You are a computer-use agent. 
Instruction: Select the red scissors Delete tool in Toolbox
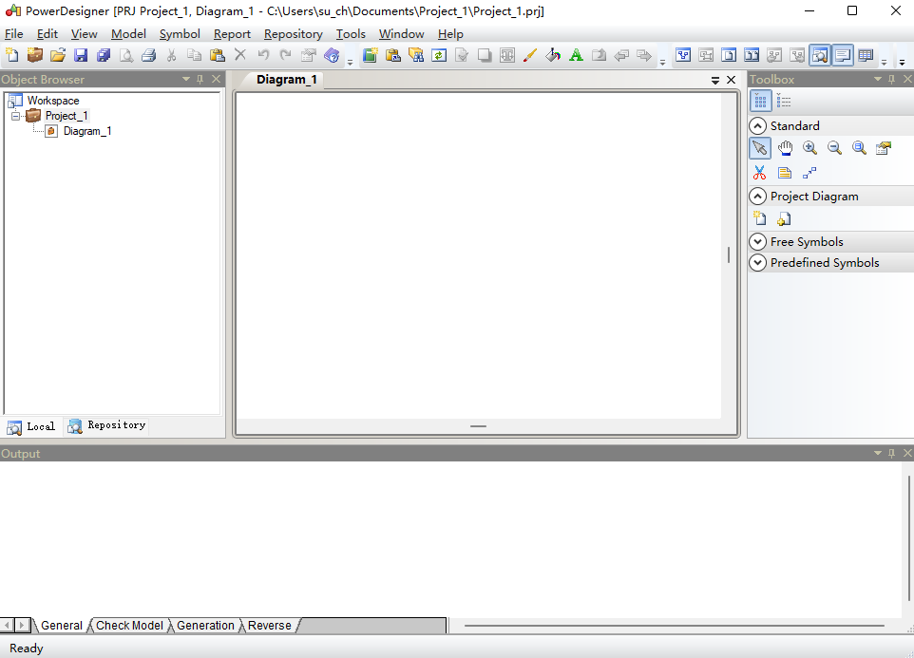(x=759, y=173)
